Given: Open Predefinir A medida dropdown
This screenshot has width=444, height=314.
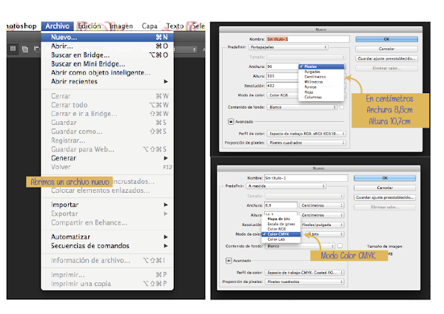Looking at the screenshot, I should pos(286,186).
